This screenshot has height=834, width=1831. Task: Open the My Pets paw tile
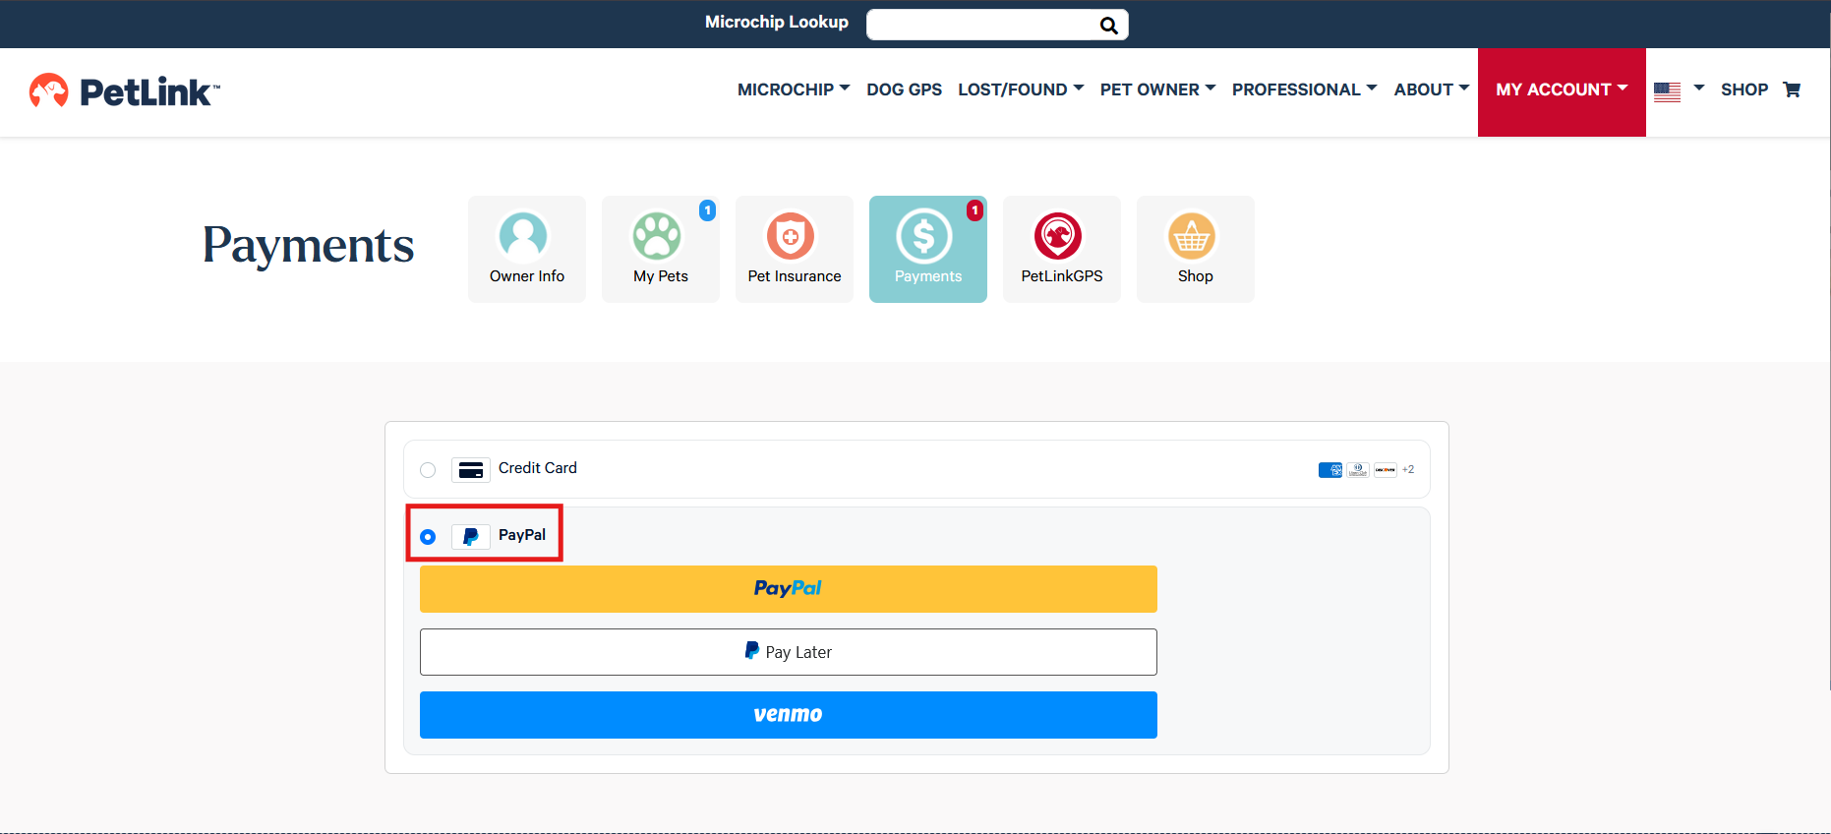tap(661, 249)
